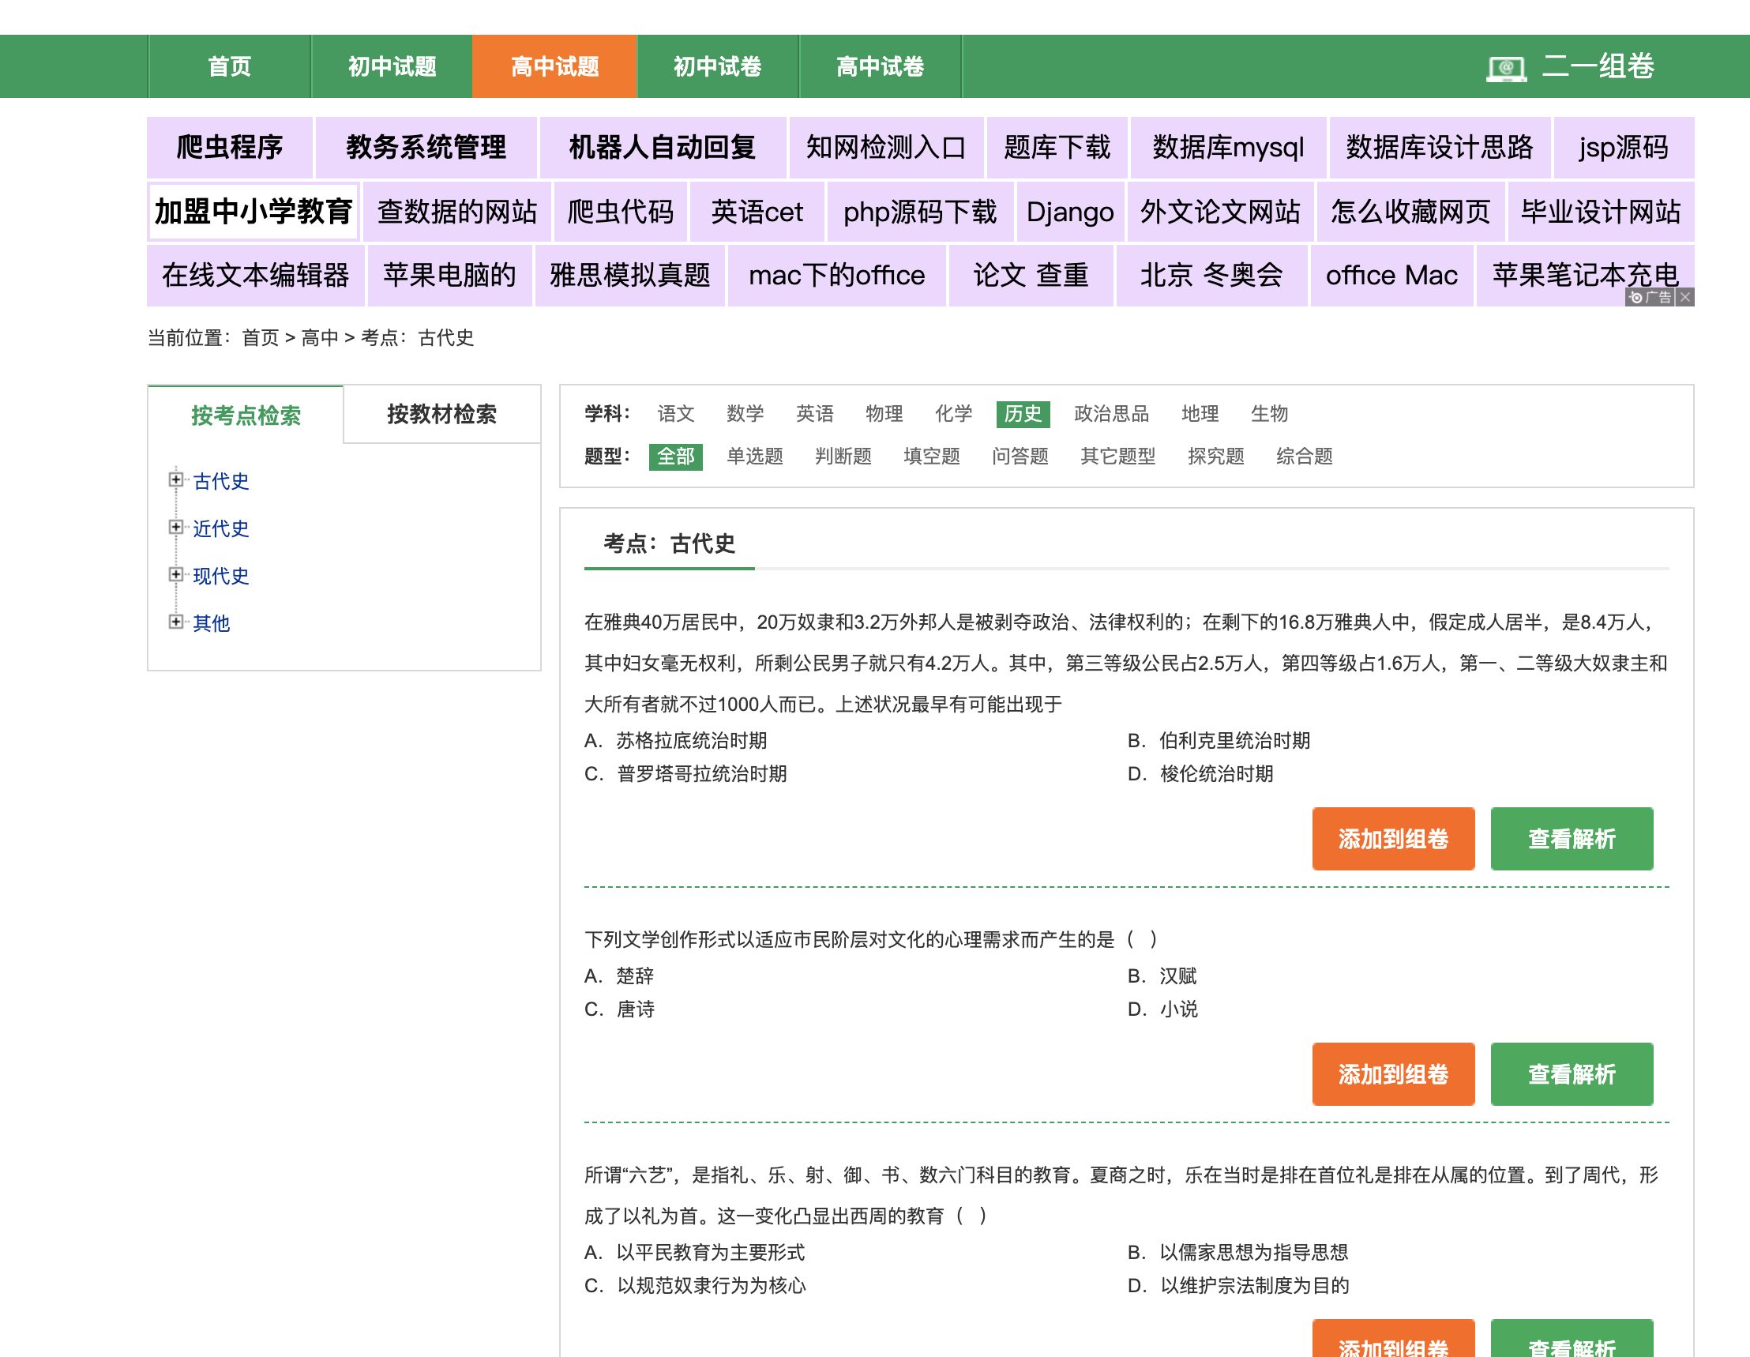Open the 数据库mysql ad link
Screen dimensions: 1750x1357
coord(1228,148)
